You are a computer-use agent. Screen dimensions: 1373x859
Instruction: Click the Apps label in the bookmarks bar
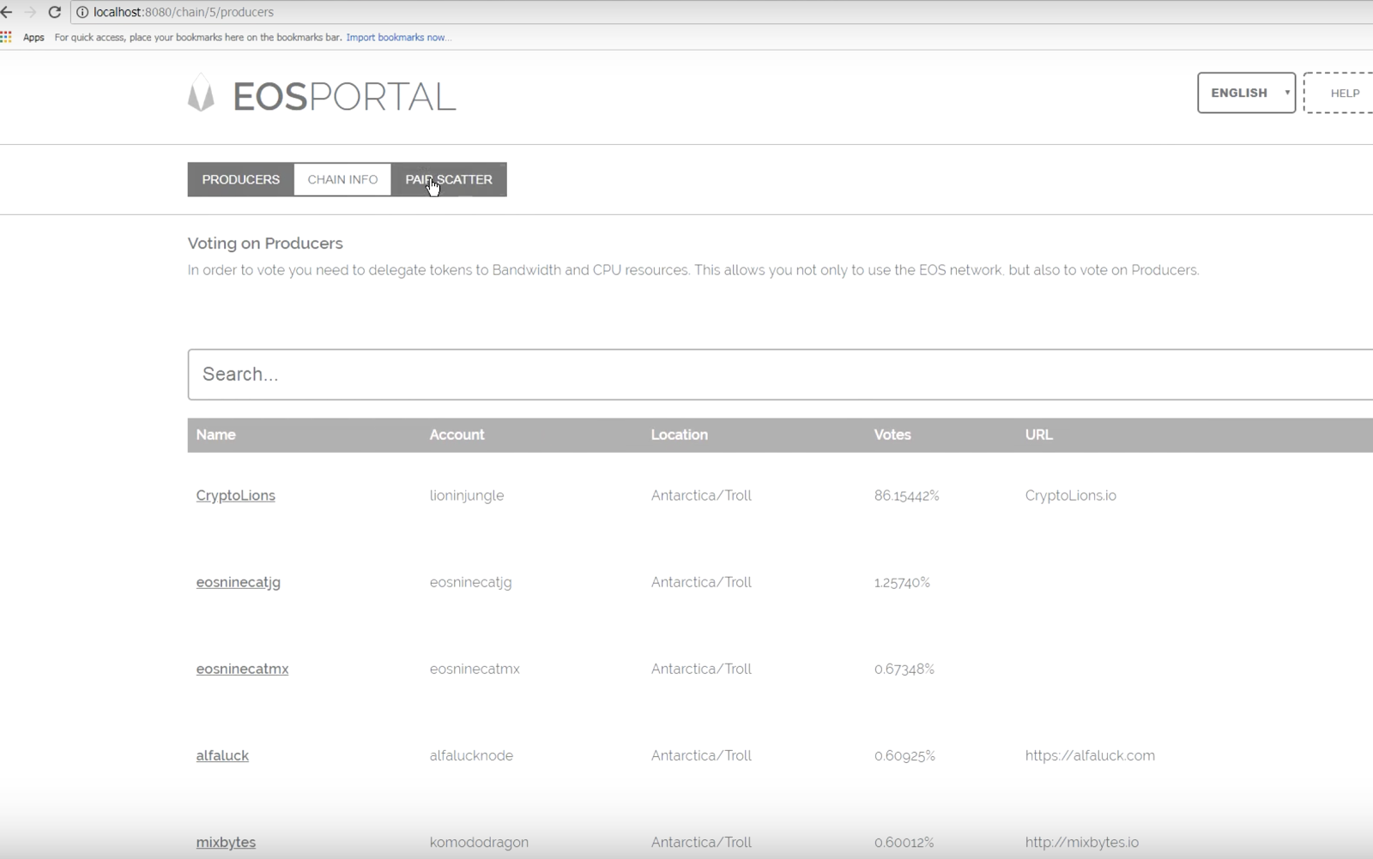pyautogui.click(x=33, y=37)
